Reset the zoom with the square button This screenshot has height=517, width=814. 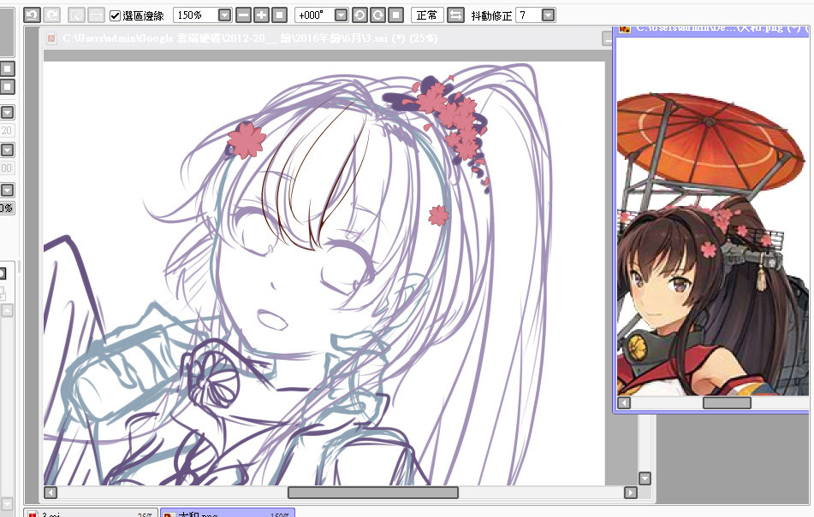[x=279, y=15]
